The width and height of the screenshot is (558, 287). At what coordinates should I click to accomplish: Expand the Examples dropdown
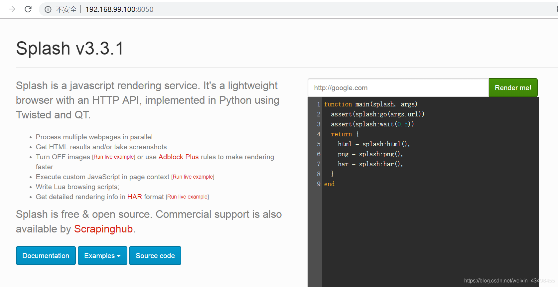102,256
